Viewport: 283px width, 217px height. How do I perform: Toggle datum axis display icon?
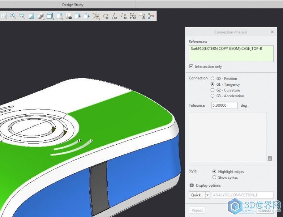pyautogui.click(x=115, y=16)
